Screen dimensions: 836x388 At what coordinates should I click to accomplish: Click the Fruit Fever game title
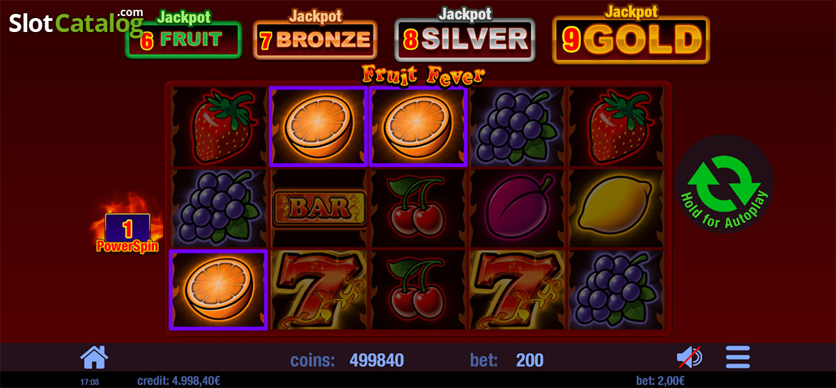423,74
